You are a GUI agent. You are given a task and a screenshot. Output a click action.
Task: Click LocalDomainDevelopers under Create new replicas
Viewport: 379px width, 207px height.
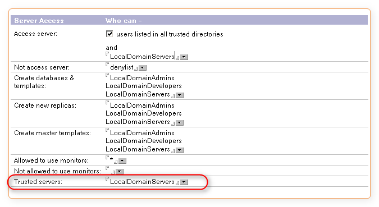tap(144, 113)
